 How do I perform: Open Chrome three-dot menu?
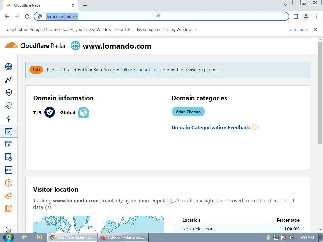click(x=316, y=16)
